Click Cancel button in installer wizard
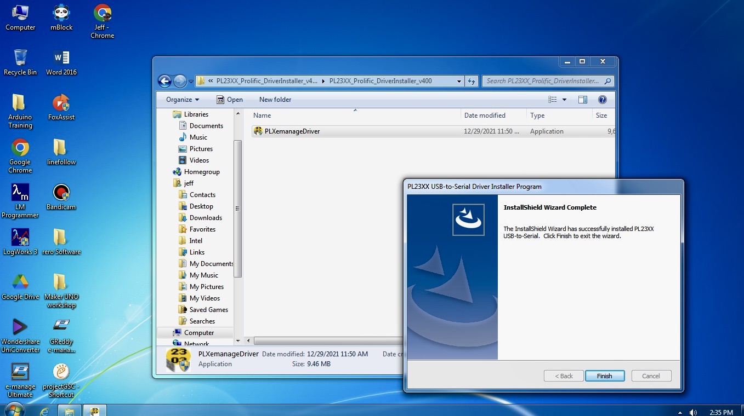This screenshot has height=416, width=744. (651, 376)
